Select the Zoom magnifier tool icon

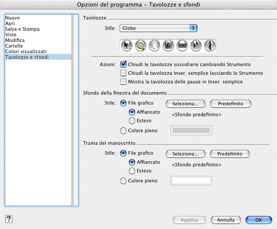pyautogui.click(x=141, y=45)
